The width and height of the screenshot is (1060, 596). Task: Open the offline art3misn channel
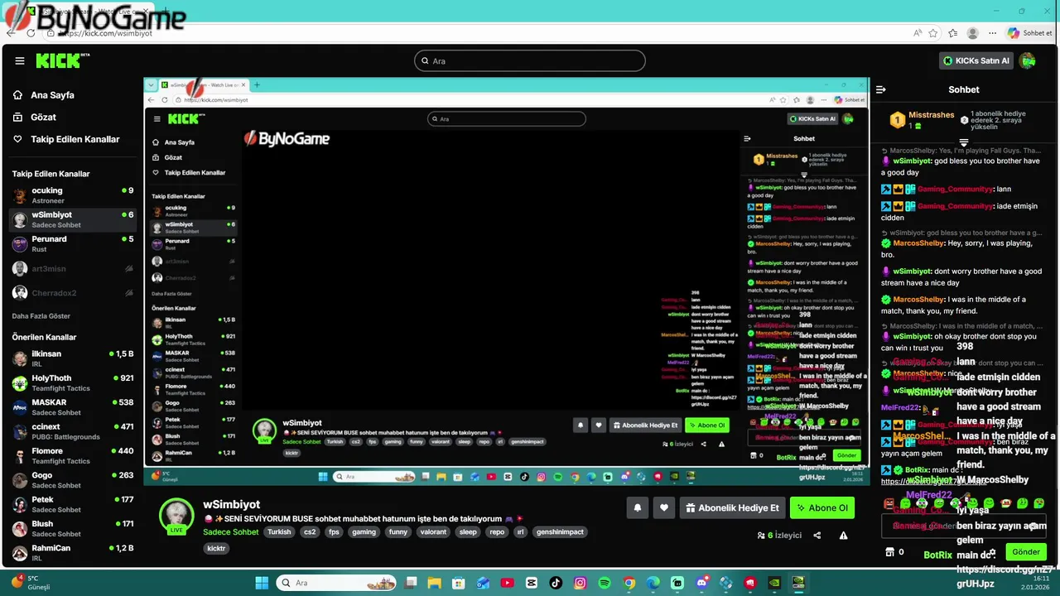(x=72, y=268)
